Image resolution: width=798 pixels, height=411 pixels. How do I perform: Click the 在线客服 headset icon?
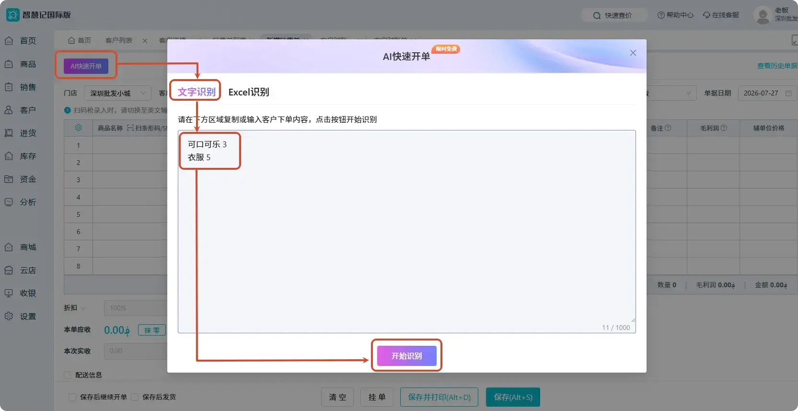(706, 15)
